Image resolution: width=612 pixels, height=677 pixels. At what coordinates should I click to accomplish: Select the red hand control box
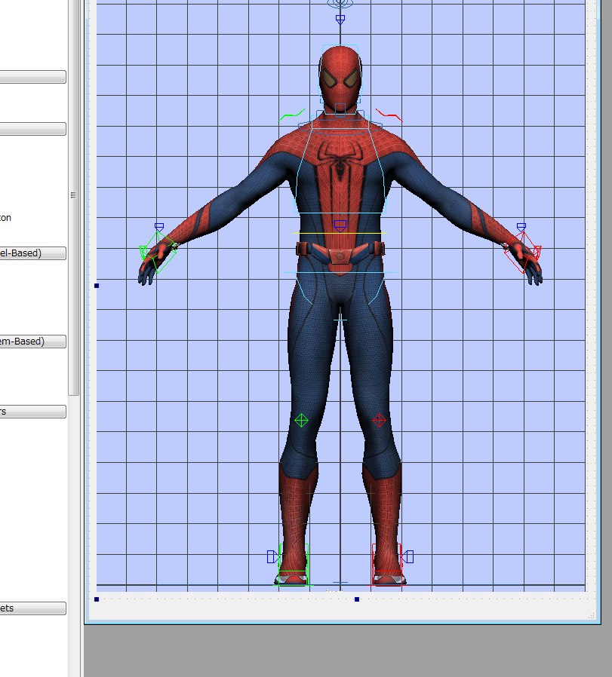click(x=521, y=253)
